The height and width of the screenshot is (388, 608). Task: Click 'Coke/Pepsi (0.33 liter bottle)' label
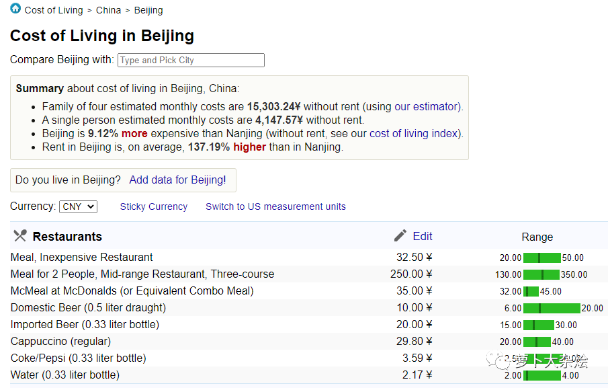(79, 358)
